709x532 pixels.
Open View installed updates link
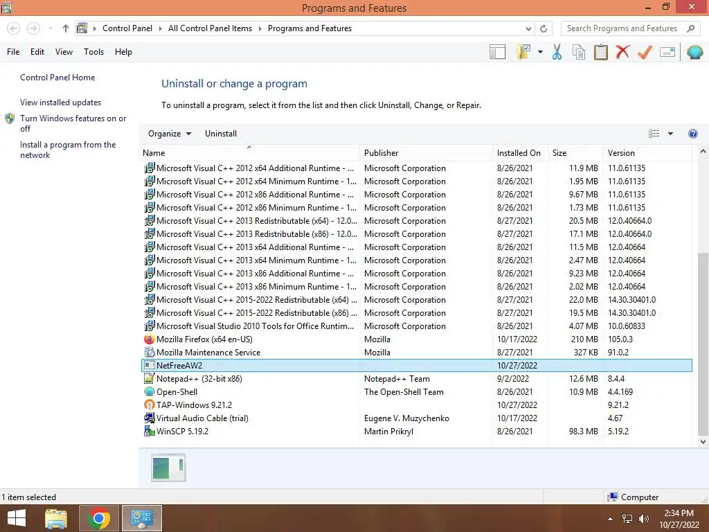pyautogui.click(x=61, y=103)
